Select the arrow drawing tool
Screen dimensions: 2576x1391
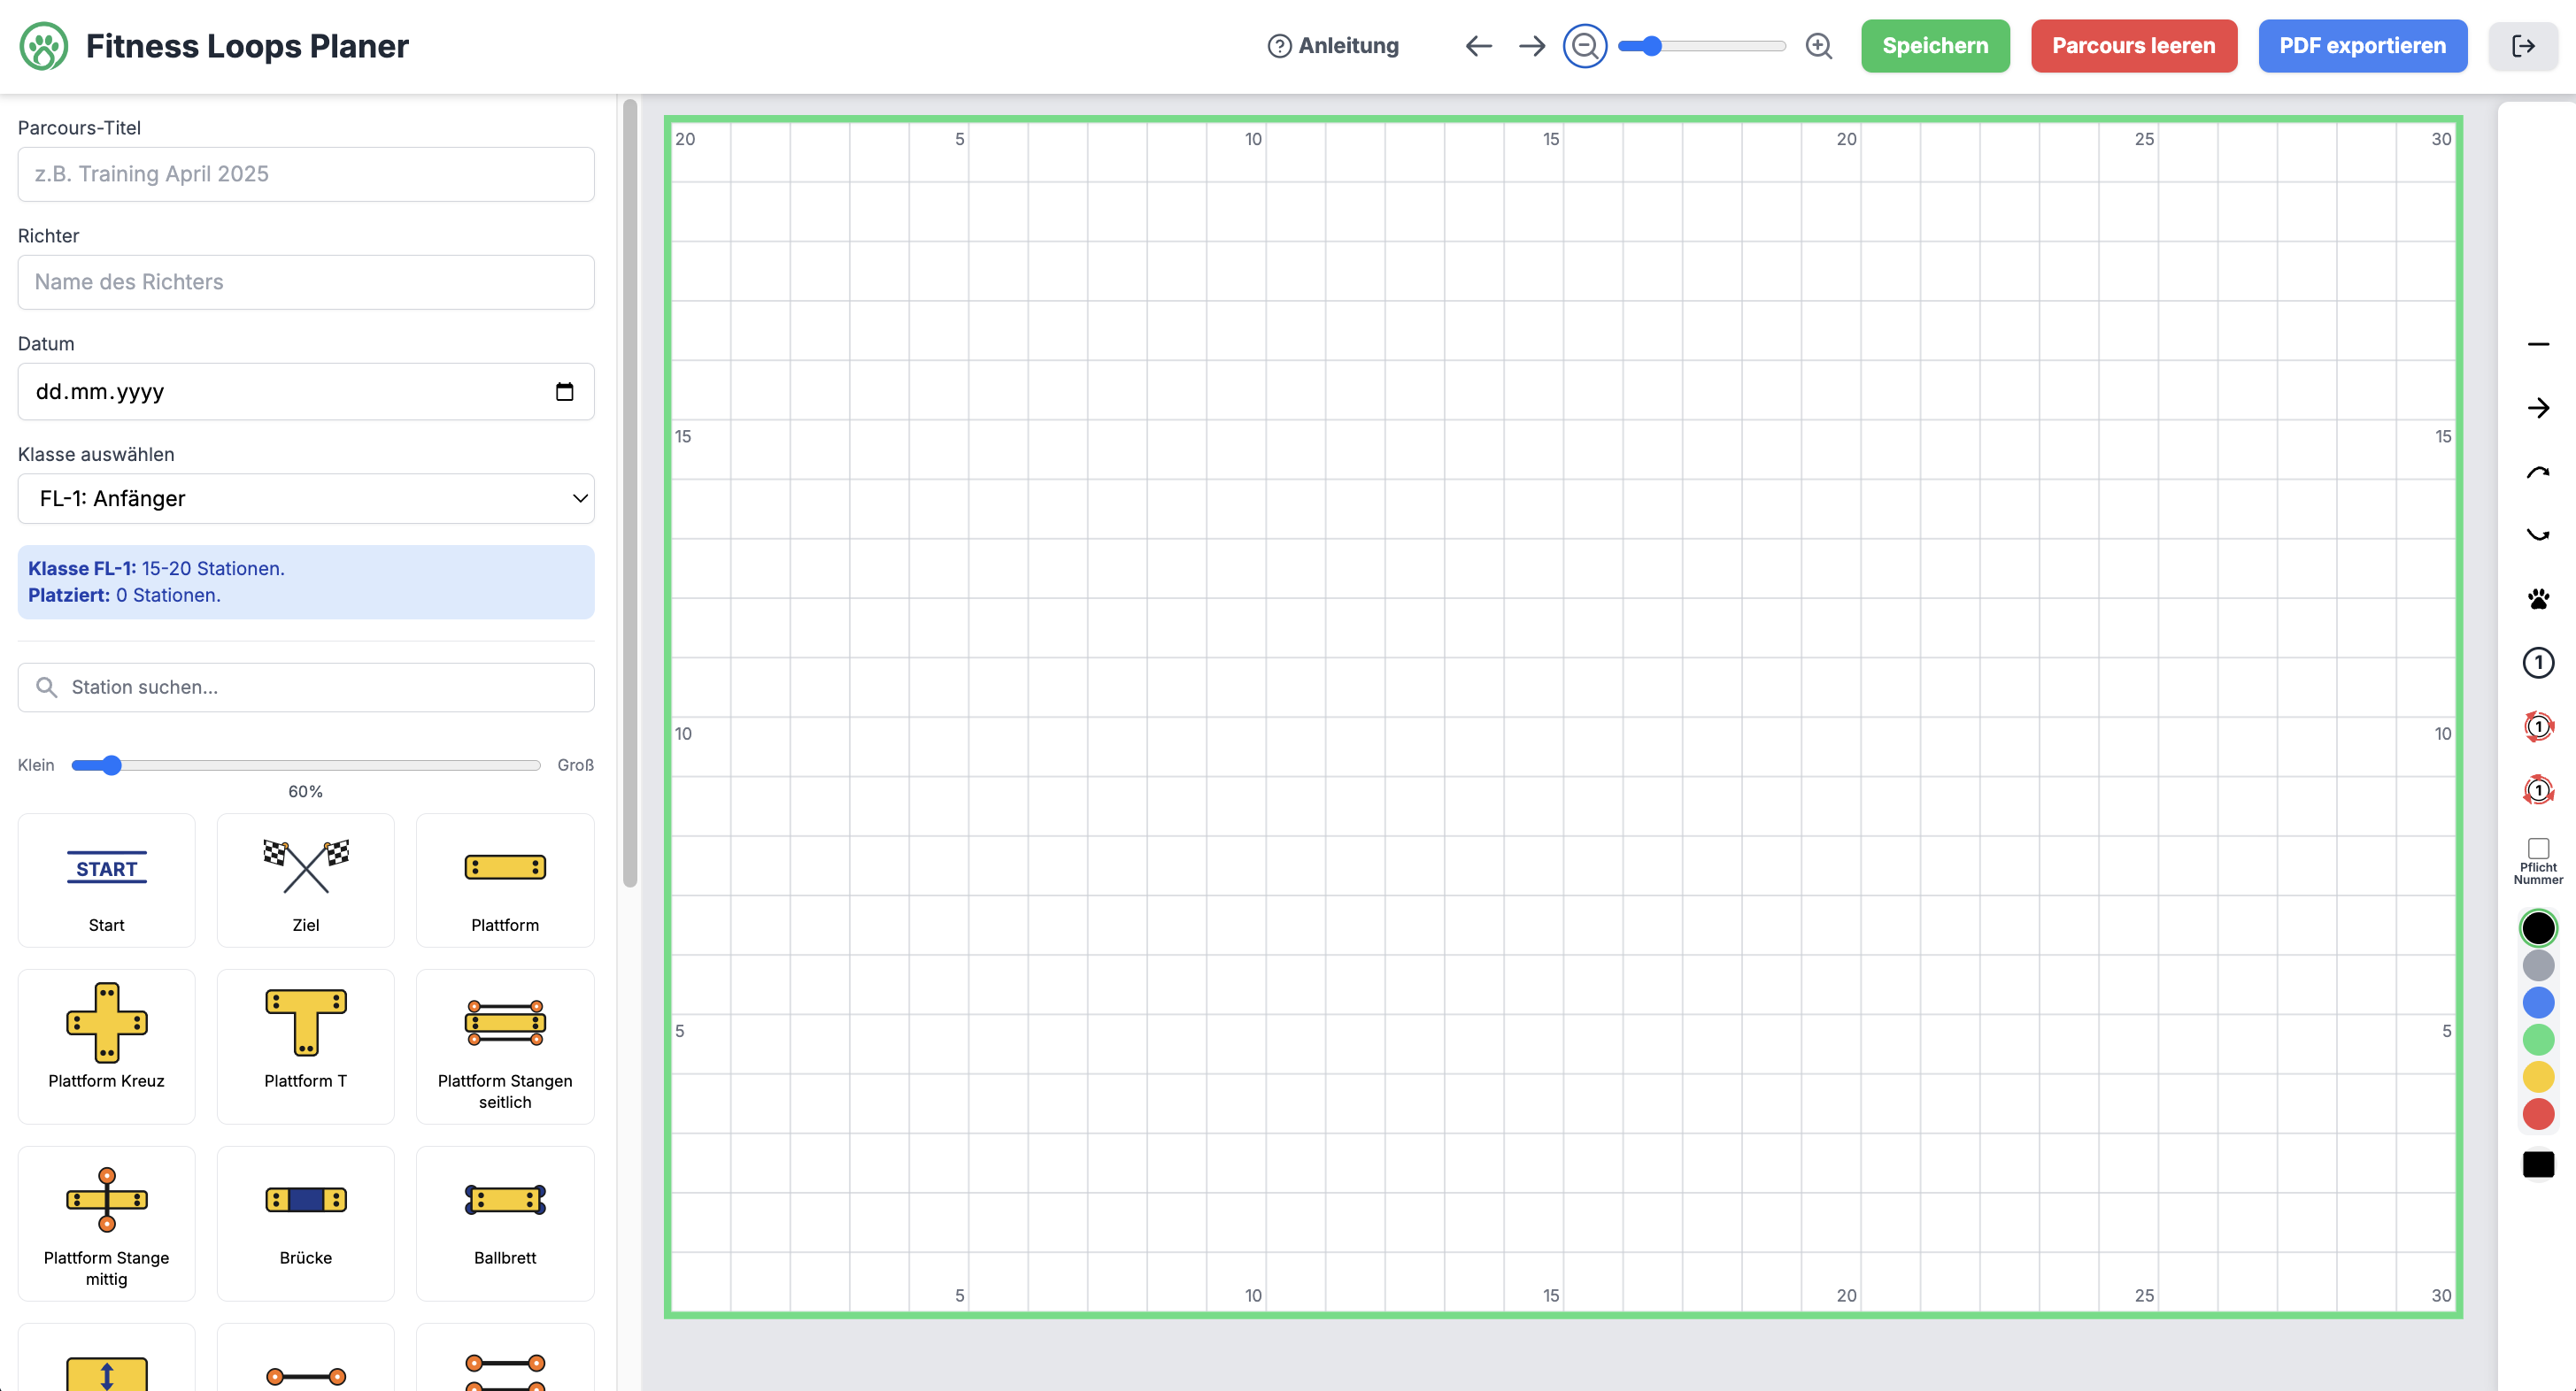click(x=2538, y=408)
